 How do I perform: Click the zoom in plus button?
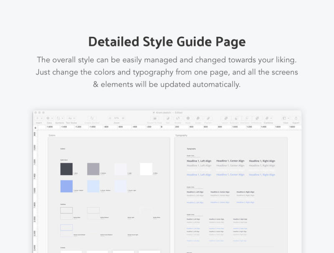[x=123, y=118]
